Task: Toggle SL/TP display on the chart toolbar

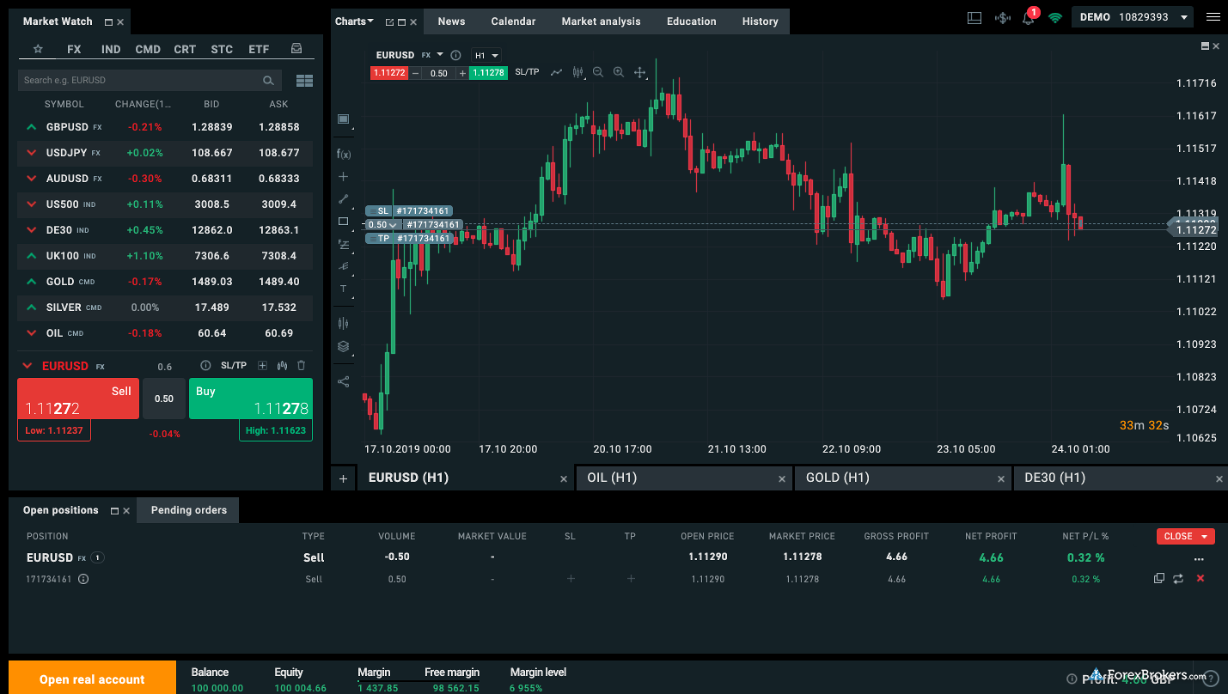Action: (527, 72)
